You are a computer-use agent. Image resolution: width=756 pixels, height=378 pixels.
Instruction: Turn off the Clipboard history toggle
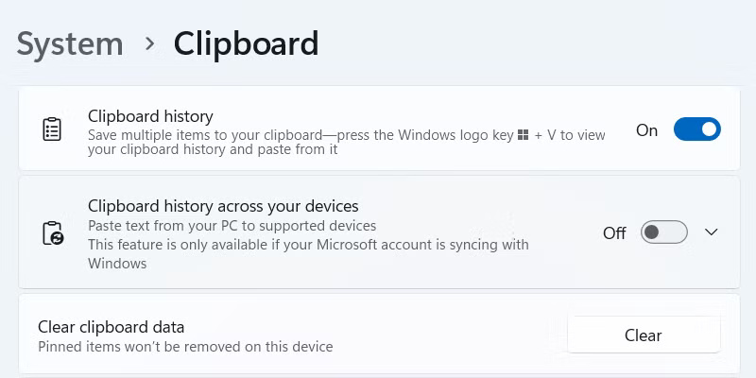696,129
